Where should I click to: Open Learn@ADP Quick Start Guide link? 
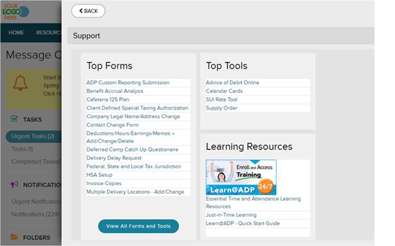[243, 223]
